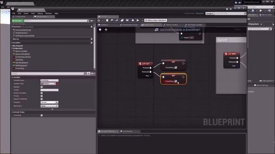Viewport: 275px width, 154px height.
Task: Select the Crouching variable in list
Action: click(20, 68)
